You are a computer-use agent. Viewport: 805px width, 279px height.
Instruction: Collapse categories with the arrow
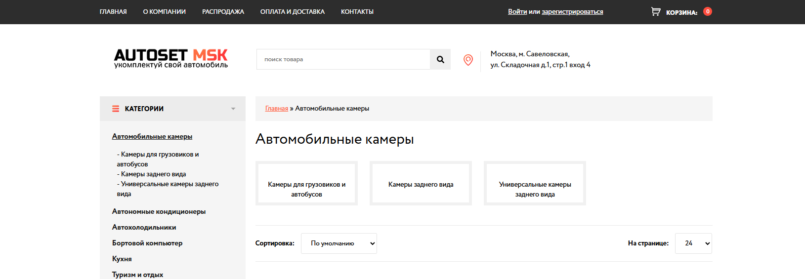coord(233,109)
